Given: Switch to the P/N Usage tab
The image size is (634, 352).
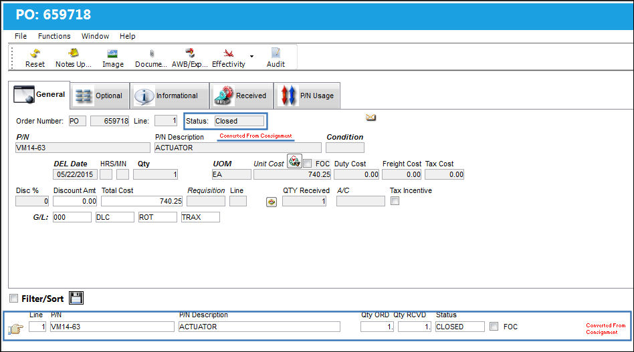Looking at the screenshot, I should (307, 96).
